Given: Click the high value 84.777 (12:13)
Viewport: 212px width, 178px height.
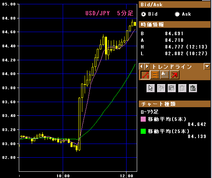Looking at the screenshot, I should coord(186,47).
